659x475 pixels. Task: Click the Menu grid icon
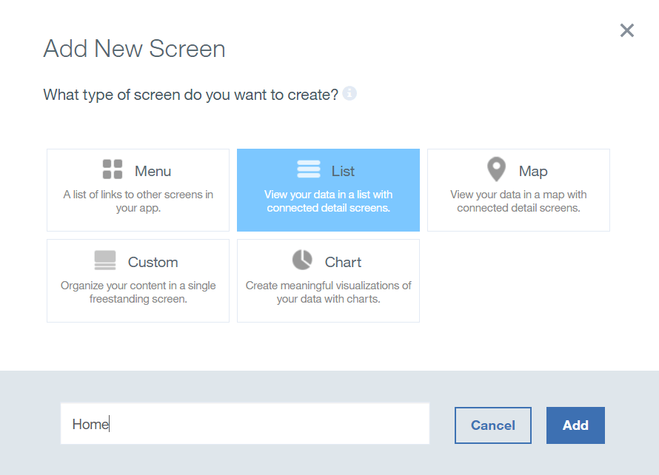click(x=113, y=169)
